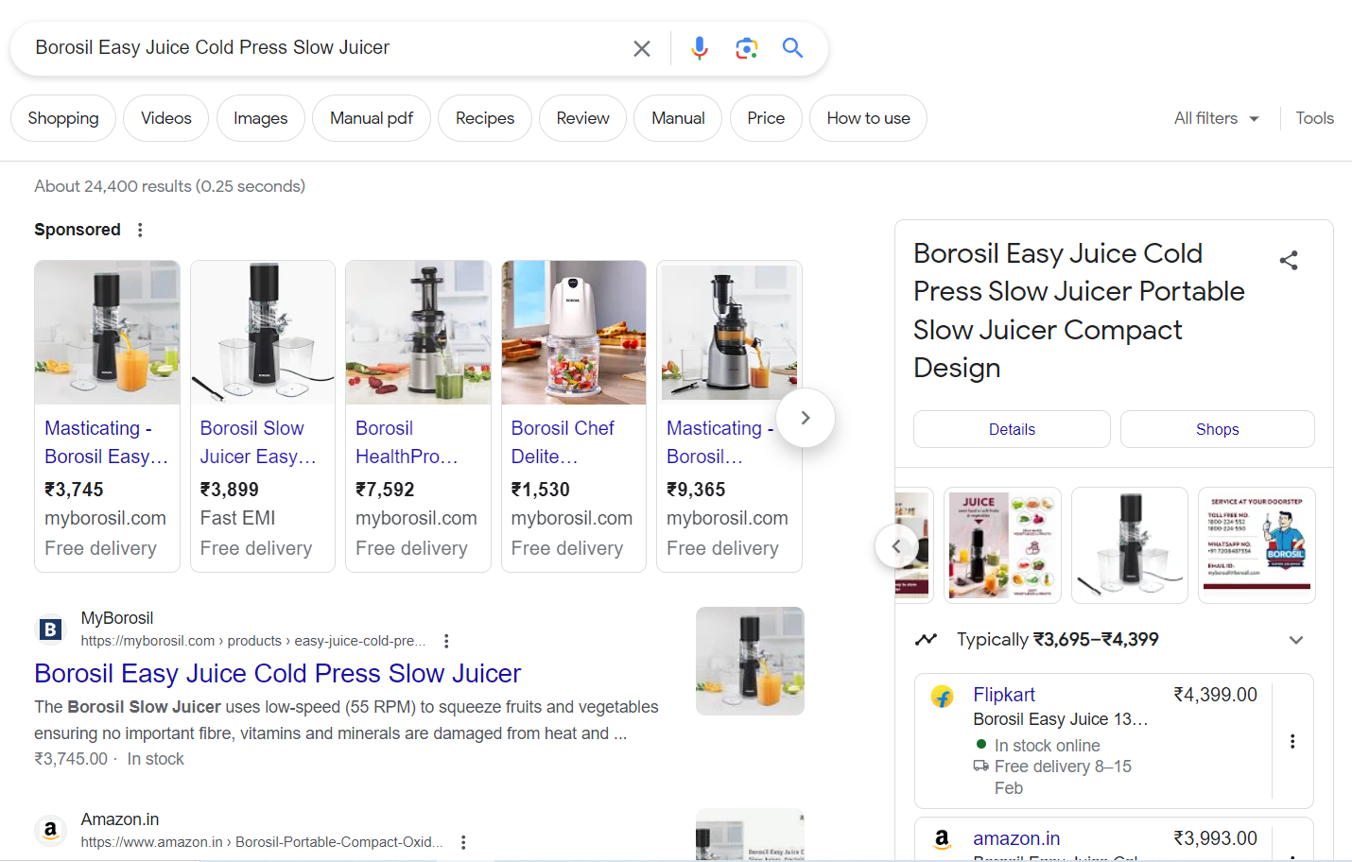This screenshot has height=862, width=1352.
Task: Open the All filters dropdown
Action: click(x=1217, y=118)
